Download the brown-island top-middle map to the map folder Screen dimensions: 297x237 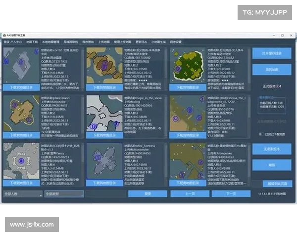pyautogui.click(x=104, y=87)
